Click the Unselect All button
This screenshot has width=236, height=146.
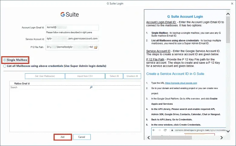pyautogui.click(x=132, y=76)
